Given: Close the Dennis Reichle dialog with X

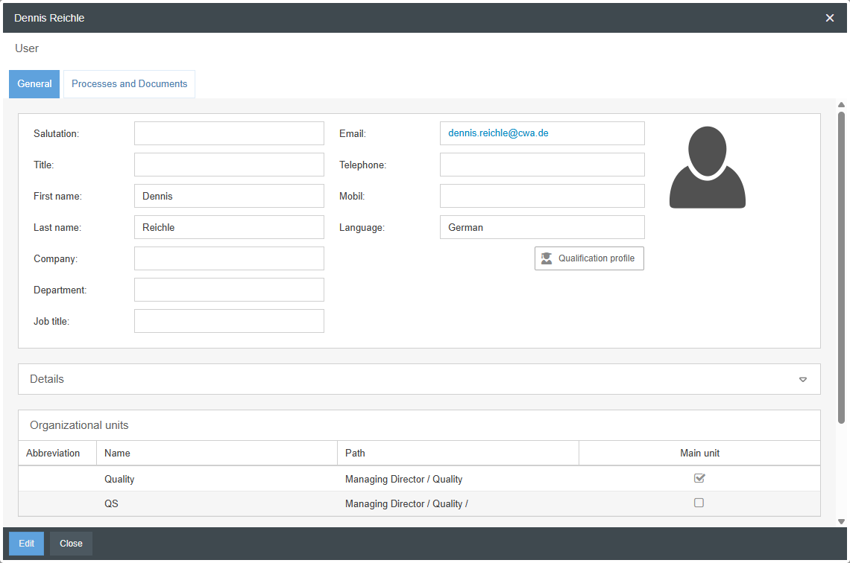Looking at the screenshot, I should pos(829,18).
